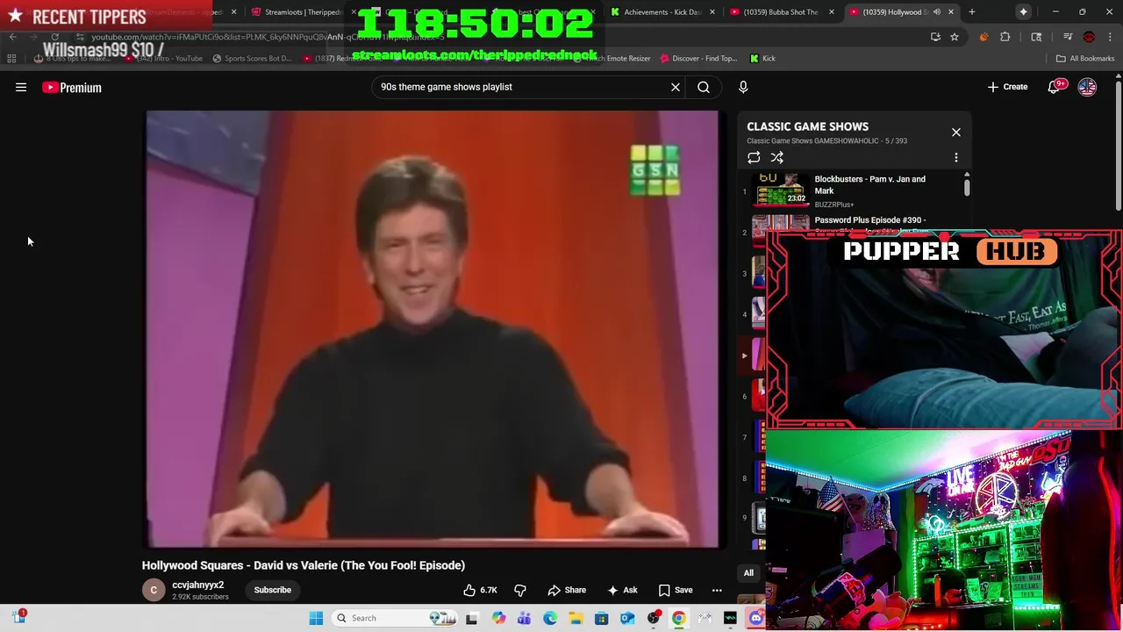The width and height of the screenshot is (1123, 632).
Task: Open Task View on the taskbar
Action: (472, 618)
